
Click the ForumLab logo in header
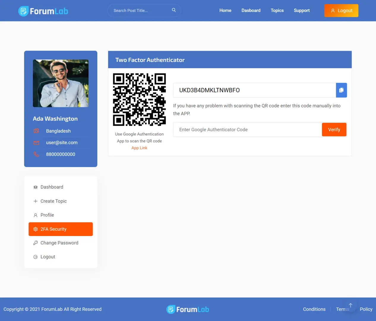(x=43, y=11)
